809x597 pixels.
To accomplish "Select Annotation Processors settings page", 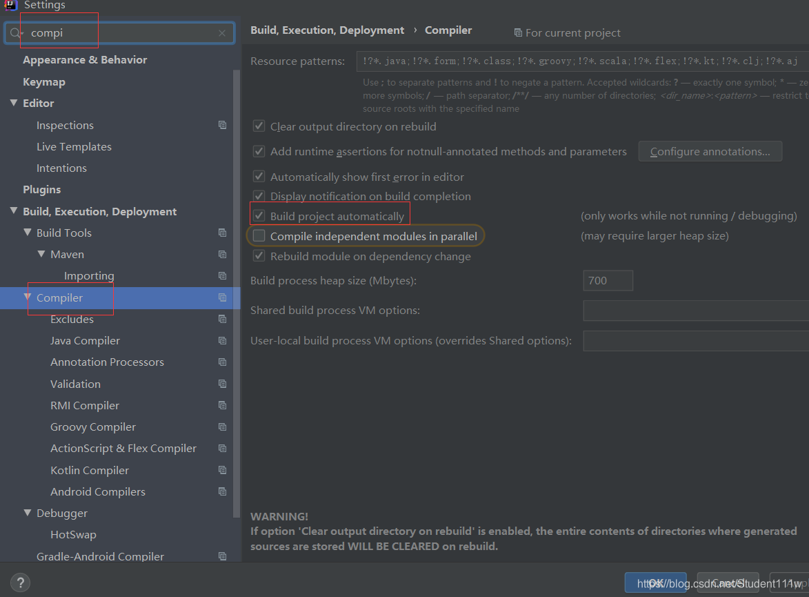I will 107,362.
